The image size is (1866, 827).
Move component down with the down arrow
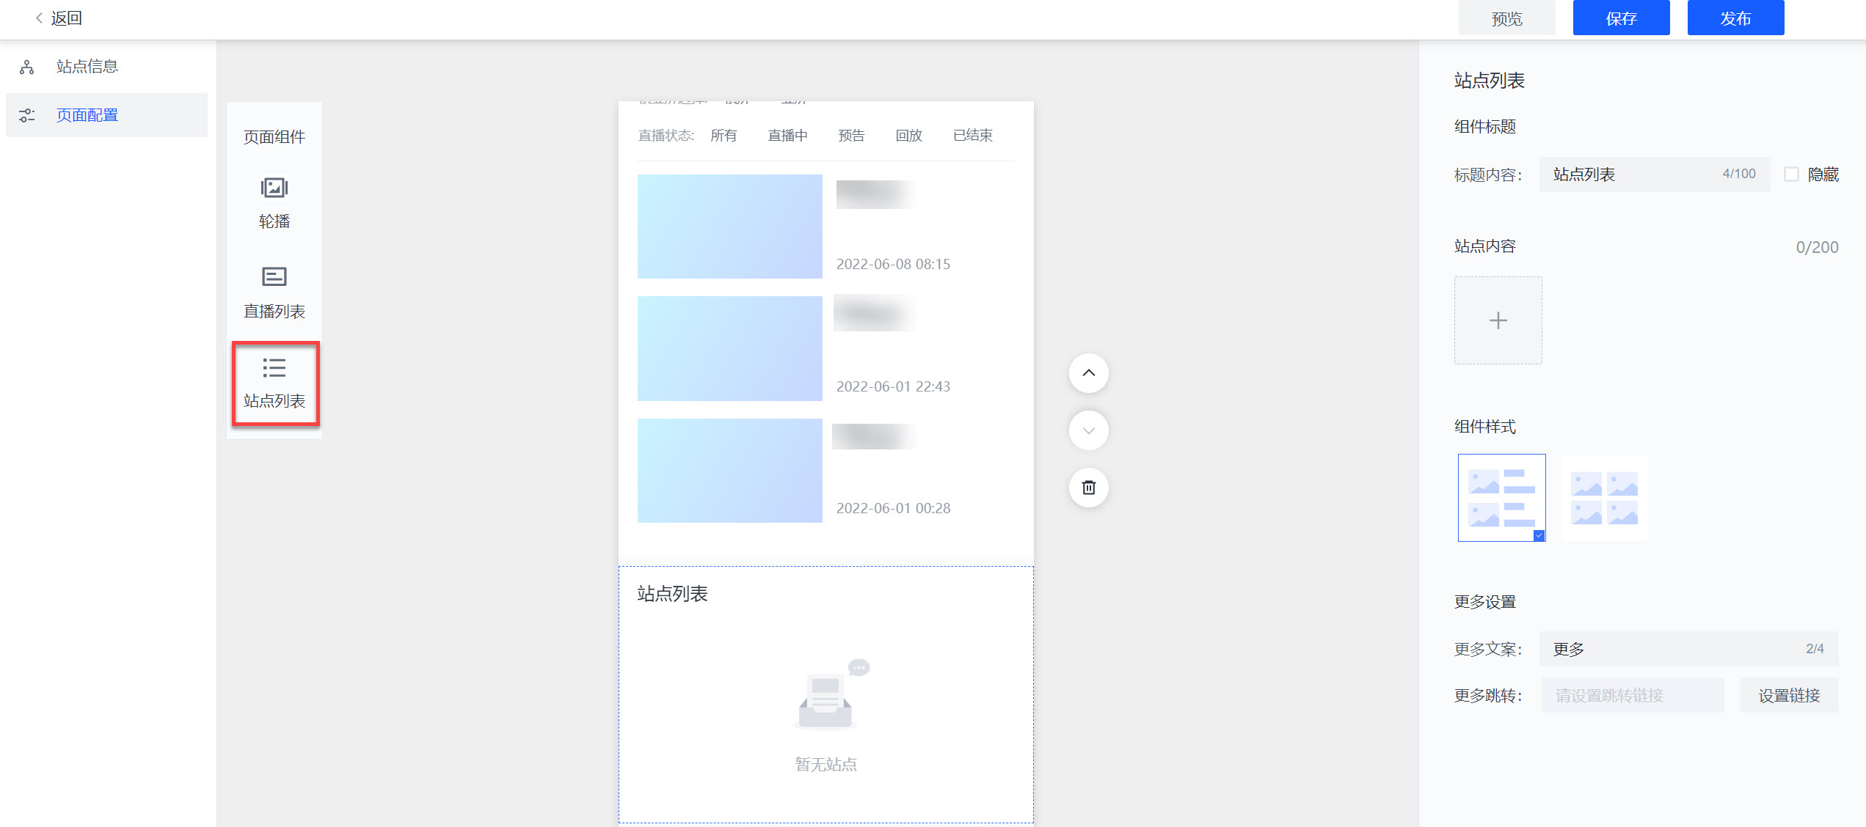coord(1089,430)
